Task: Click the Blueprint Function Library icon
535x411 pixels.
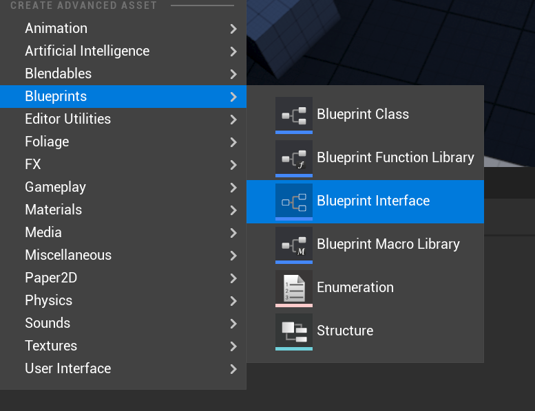Action: point(294,158)
